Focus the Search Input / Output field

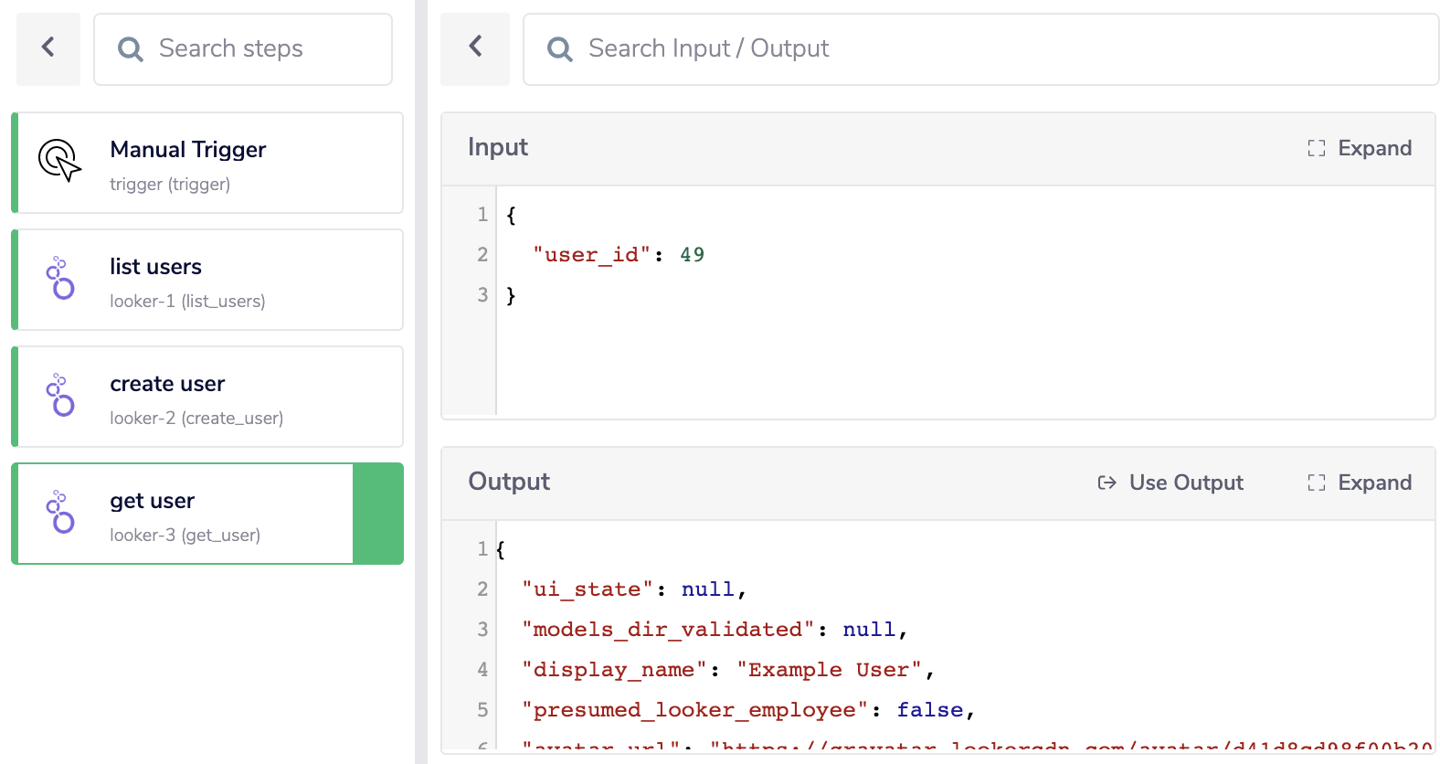996,49
